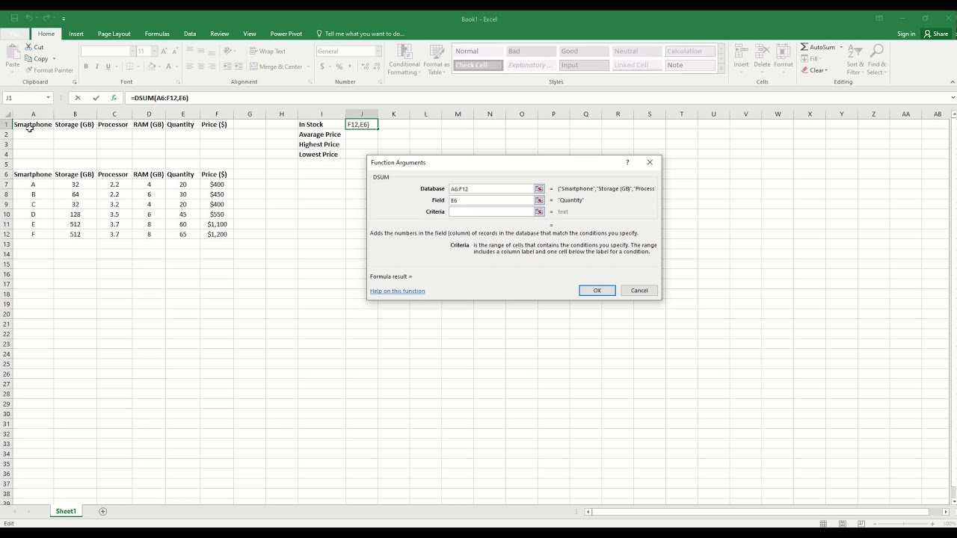Open Find & Select menu
The width and height of the screenshot is (957, 538).
click(x=877, y=59)
